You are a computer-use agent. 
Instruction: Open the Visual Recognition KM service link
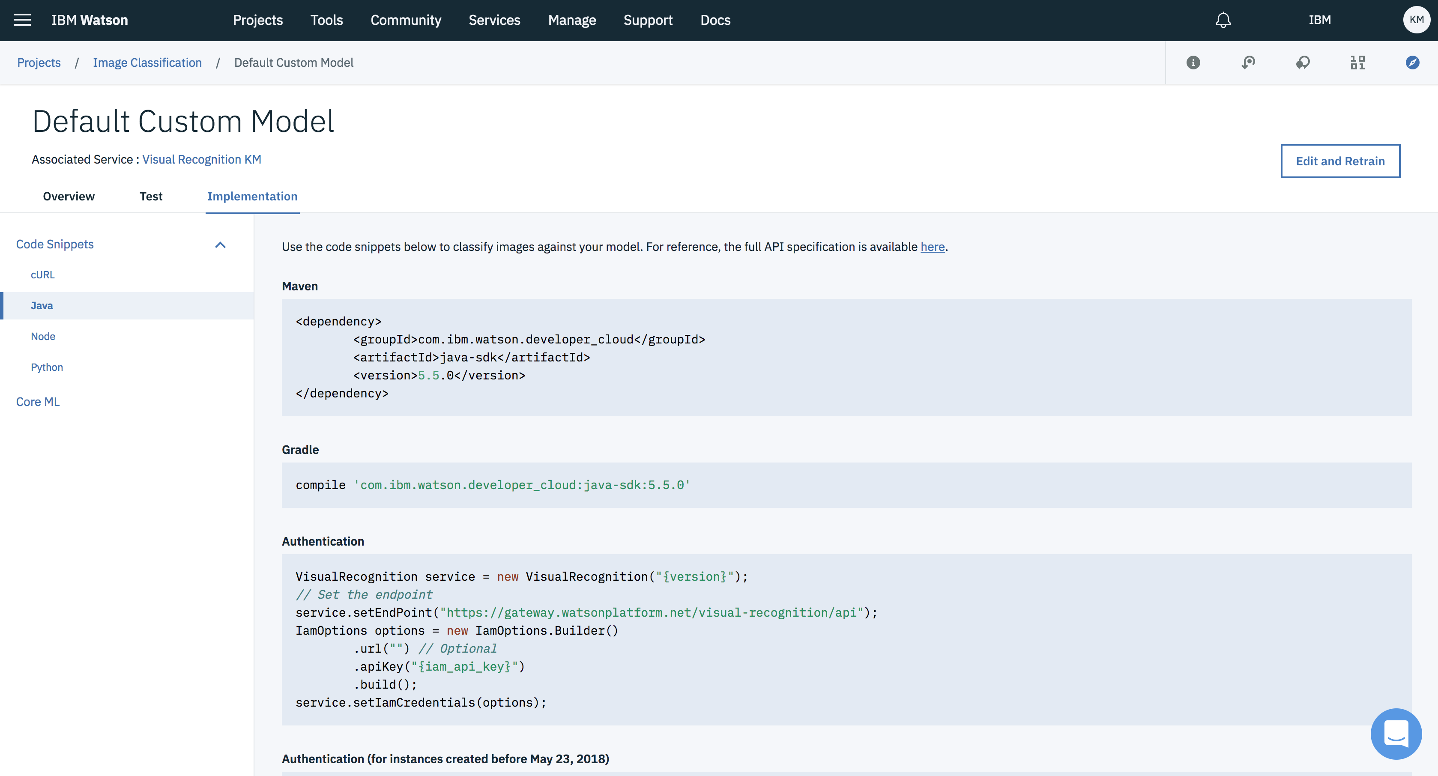201,160
